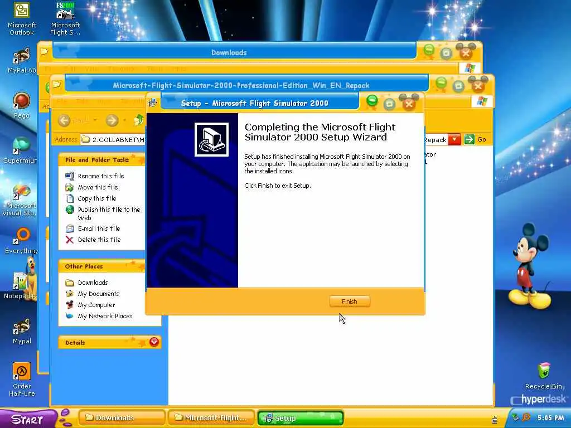Minimize the Flight Simulator Repack folder window

441,84
